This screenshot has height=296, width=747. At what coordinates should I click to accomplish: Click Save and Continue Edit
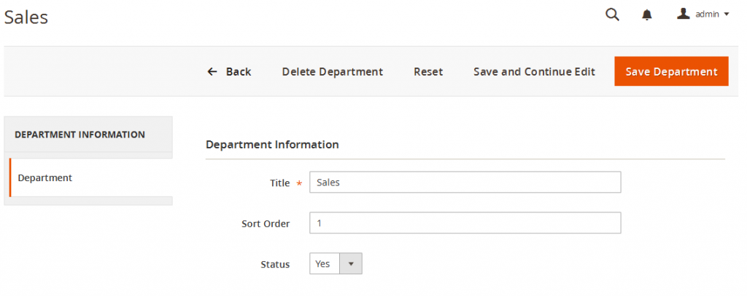pyautogui.click(x=535, y=72)
